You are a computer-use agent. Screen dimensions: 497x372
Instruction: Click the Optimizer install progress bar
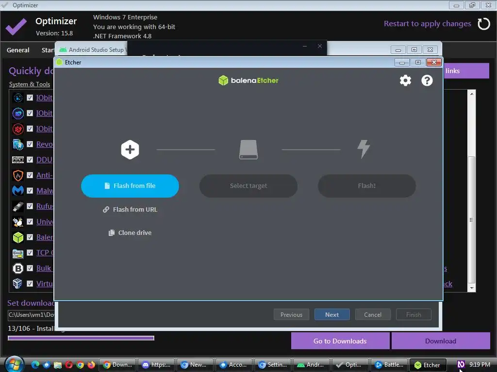tap(81, 338)
